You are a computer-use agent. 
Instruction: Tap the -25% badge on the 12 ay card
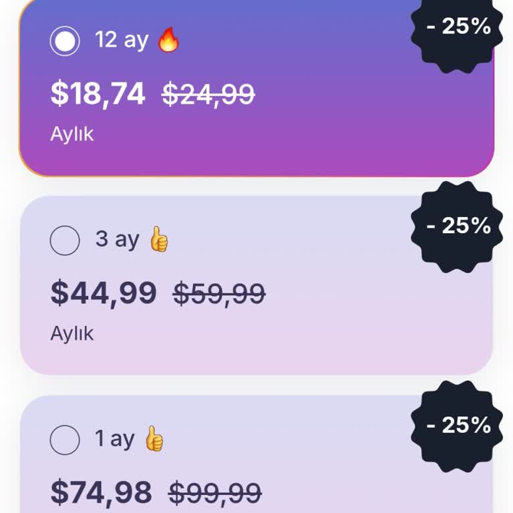point(458,27)
